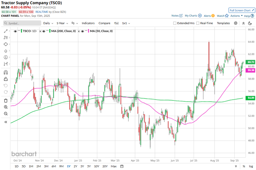This screenshot has height=170, width=256.
Task: Select the 1Y time range
Action: [x=69, y=166]
